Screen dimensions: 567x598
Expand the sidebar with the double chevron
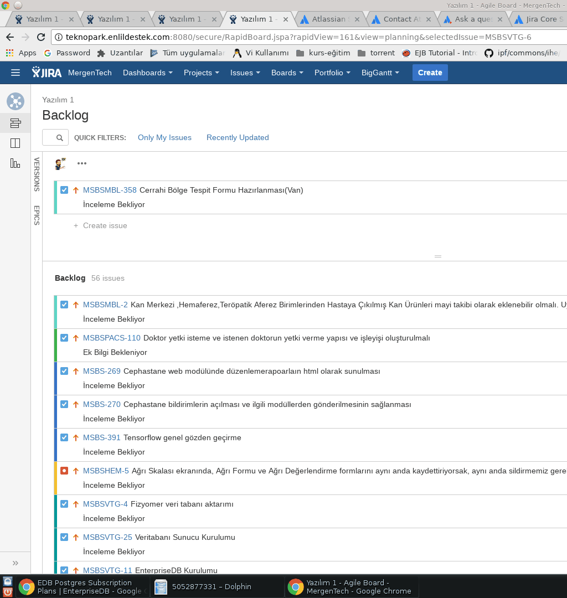[x=16, y=563]
